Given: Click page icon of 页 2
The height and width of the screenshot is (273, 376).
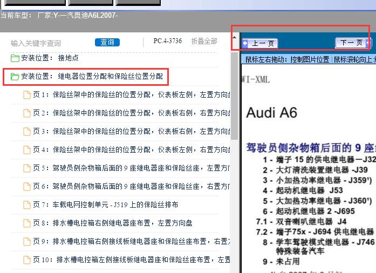Looking at the screenshot, I should (x=27, y=113).
